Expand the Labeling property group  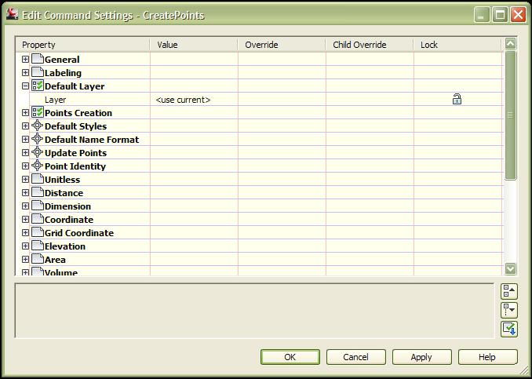click(25, 73)
